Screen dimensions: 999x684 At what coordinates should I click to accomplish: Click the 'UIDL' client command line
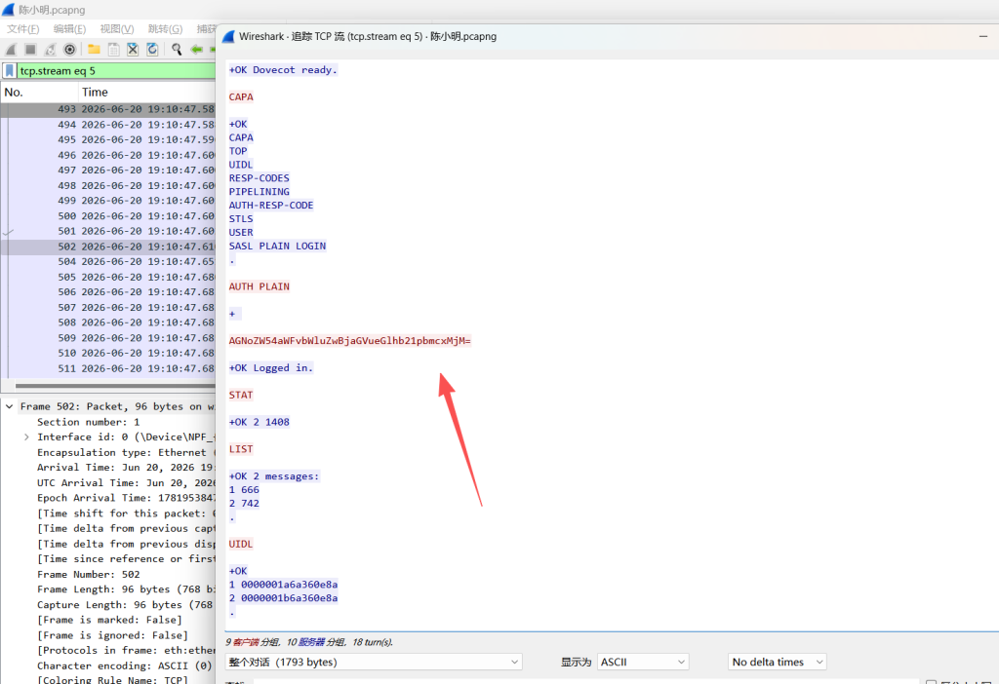241,544
